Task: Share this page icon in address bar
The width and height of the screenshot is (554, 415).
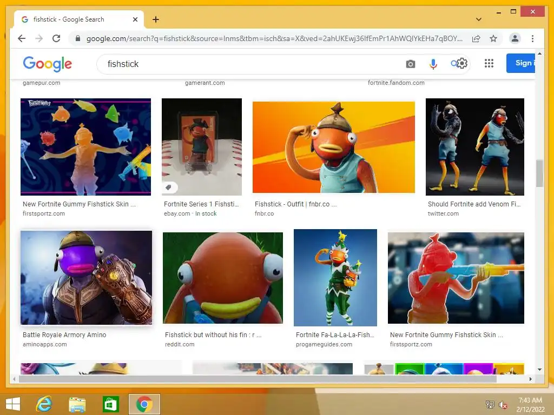Action: coord(476,38)
